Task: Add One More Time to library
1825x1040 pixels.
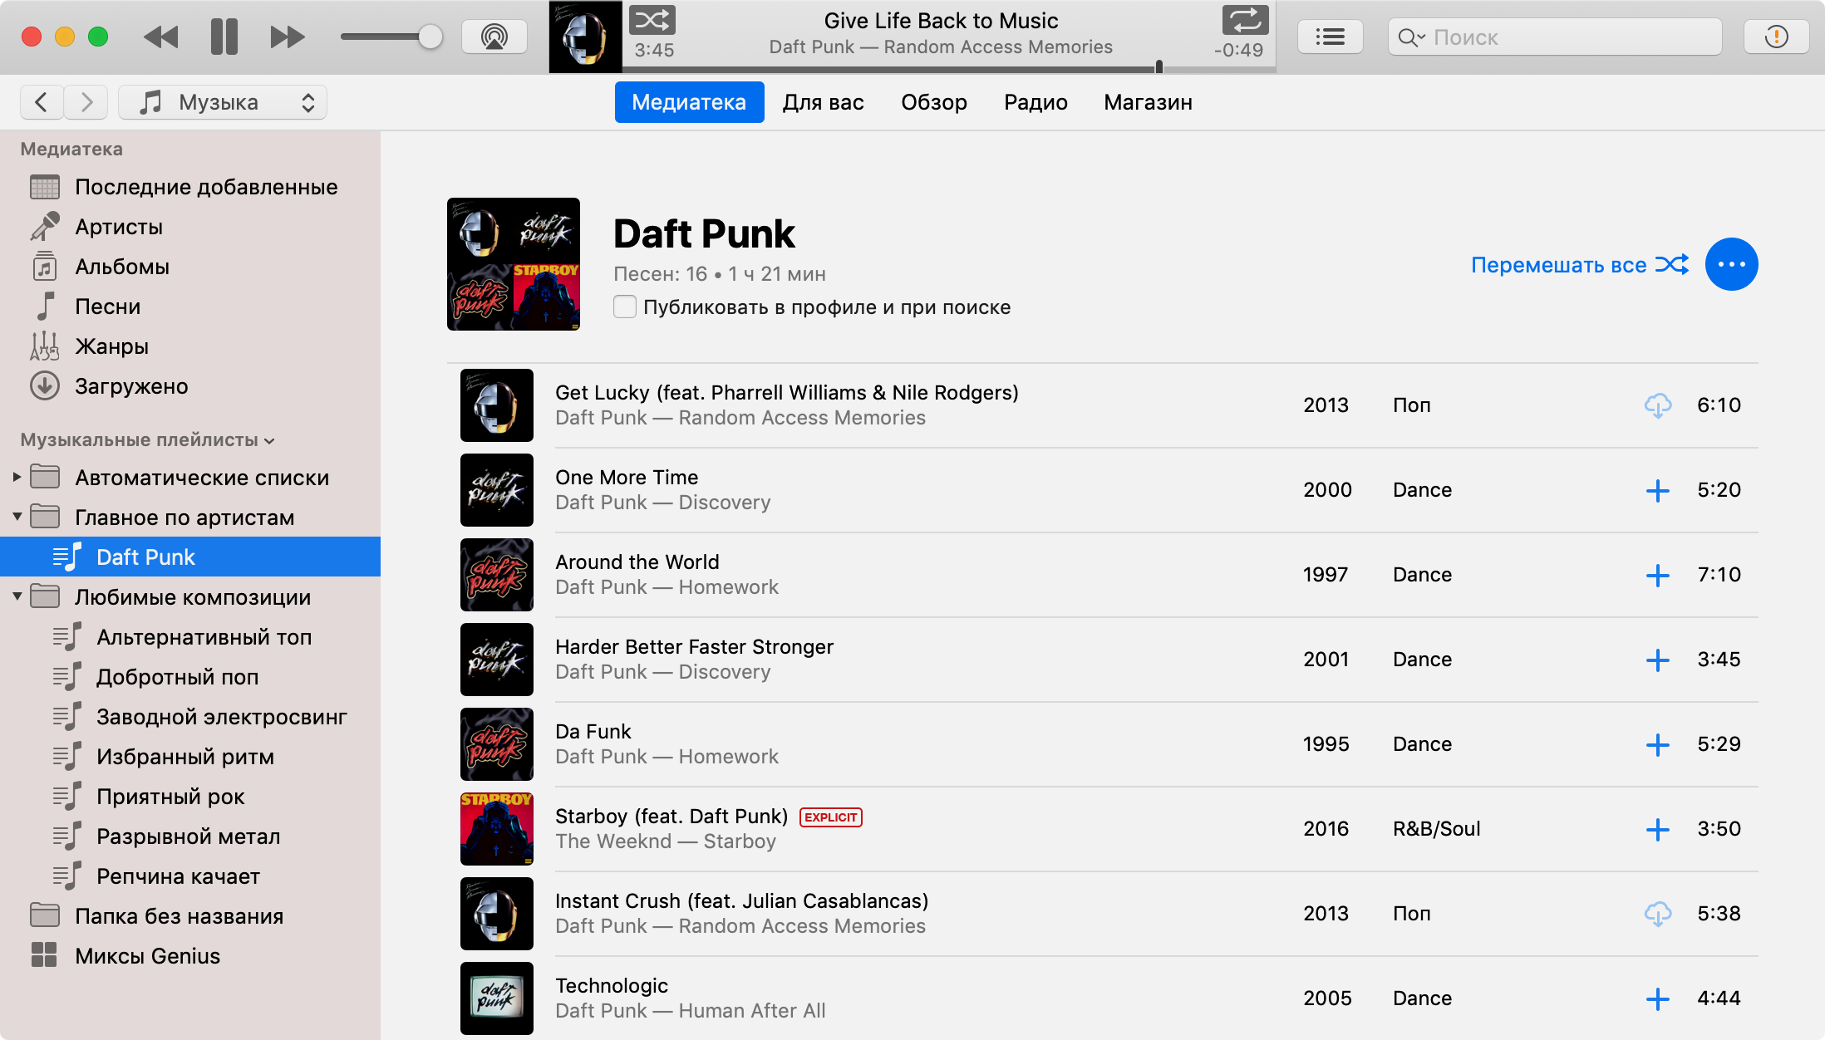Action: pos(1657,490)
